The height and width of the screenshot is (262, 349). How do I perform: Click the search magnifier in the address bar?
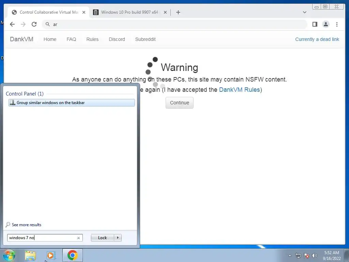coord(47,24)
